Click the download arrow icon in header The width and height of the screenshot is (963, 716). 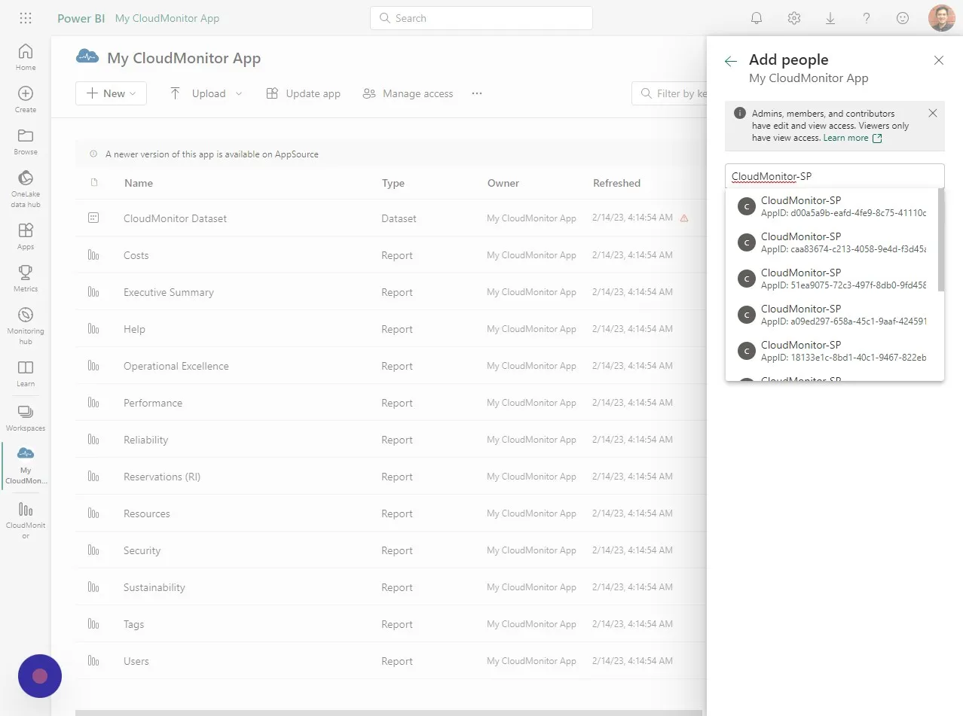[x=830, y=18]
